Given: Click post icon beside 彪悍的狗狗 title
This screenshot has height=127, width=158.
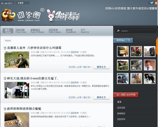Looking at the screenshot, I should coord(5,109).
